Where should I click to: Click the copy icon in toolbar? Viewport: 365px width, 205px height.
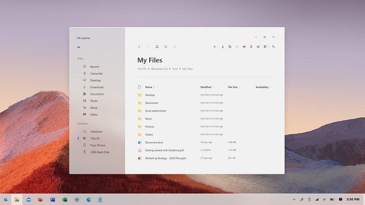pos(230,47)
